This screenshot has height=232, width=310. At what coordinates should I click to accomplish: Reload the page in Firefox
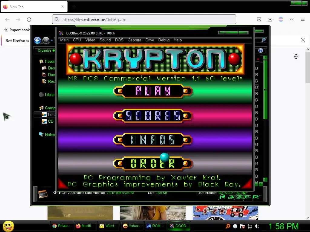click(29, 20)
